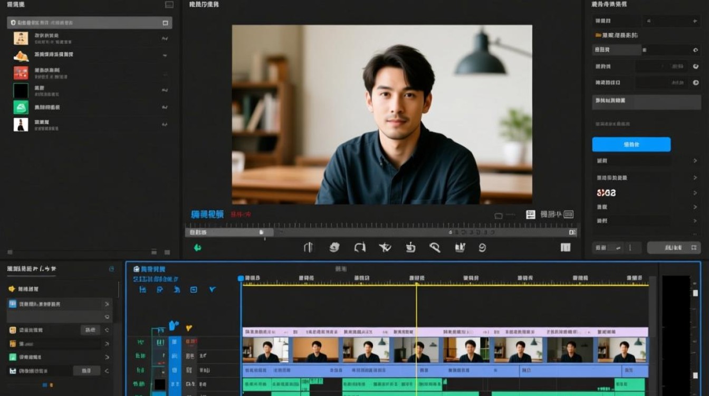Select the right properties panel title tab
Viewport: 709px width, 396px height.
click(x=609, y=4)
